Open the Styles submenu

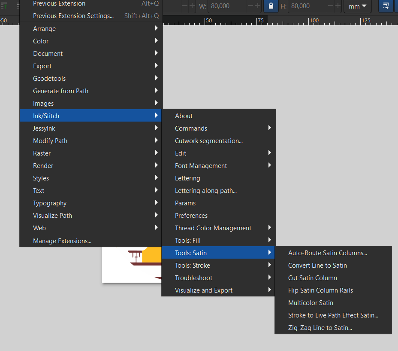coord(90,178)
